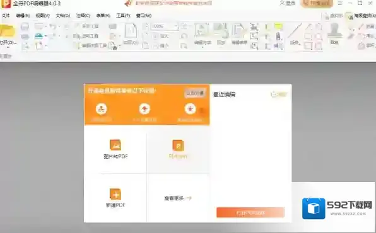
Task: Expand the dropdown arrow under 打开
Action: [x=8, y=48]
